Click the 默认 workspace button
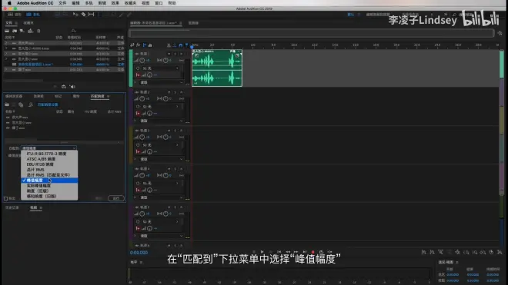Screen dimensions: 508x285 coord(350,15)
